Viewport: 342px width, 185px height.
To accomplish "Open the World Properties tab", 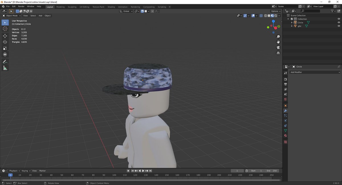I will 285,99.
